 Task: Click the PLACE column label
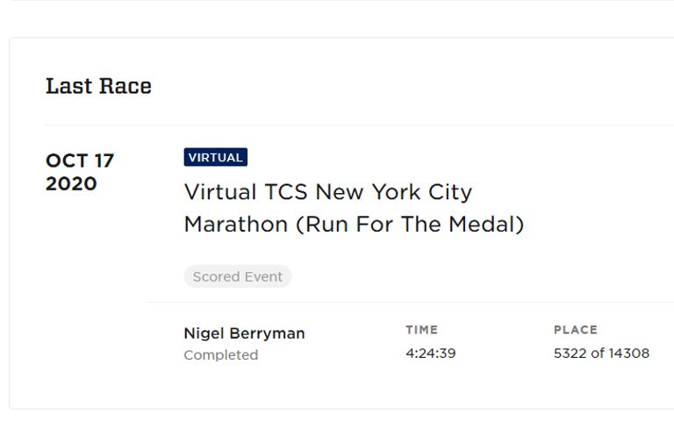coord(576,331)
